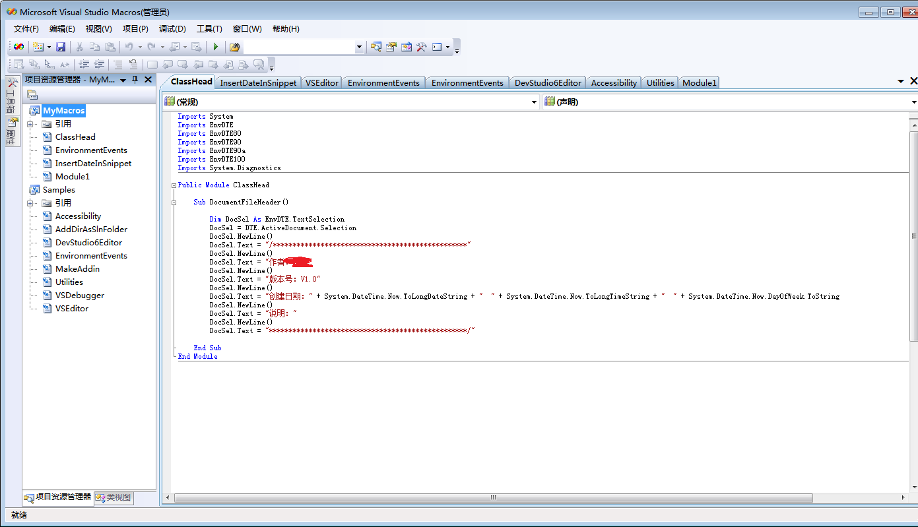Viewport: 918px width, 527px height.
Task: Click the Add New Item toolbar icon
Action: click(38, 47)
